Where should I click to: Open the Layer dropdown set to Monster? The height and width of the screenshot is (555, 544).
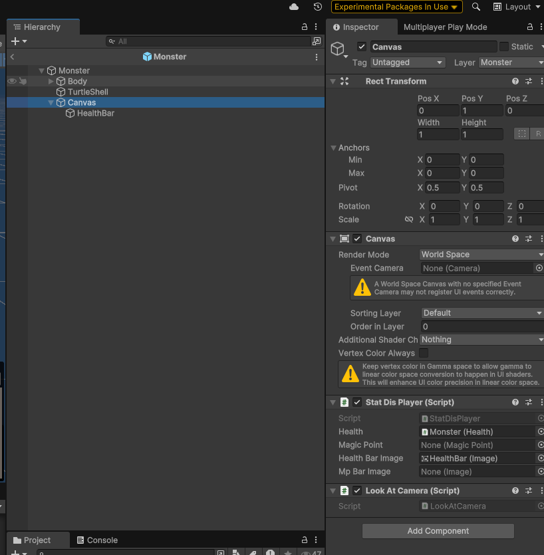tap(511, 62)
